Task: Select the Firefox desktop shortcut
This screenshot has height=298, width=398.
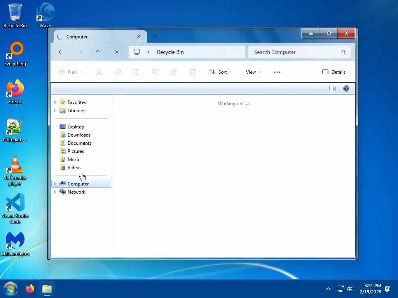Action: [x=15, y=92]
